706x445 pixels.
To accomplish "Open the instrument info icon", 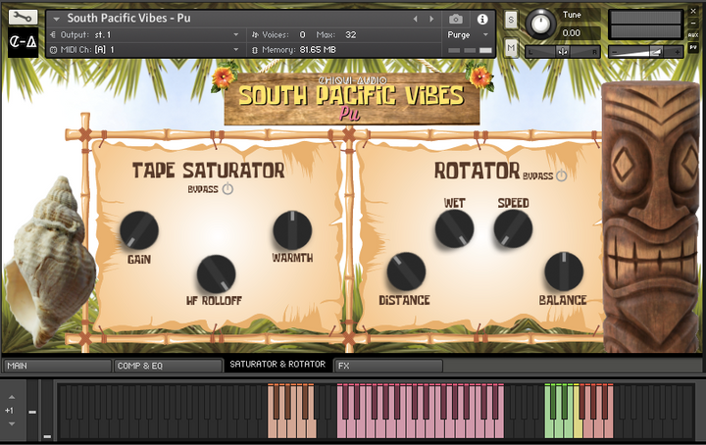I will 482,19.
